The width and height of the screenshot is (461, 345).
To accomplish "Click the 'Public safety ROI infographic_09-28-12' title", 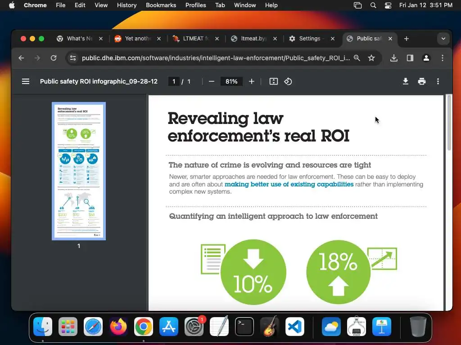I will [99, 81].
